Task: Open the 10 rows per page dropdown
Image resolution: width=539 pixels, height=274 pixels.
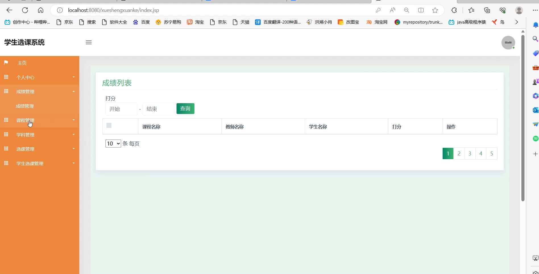Action: (113, 144)
